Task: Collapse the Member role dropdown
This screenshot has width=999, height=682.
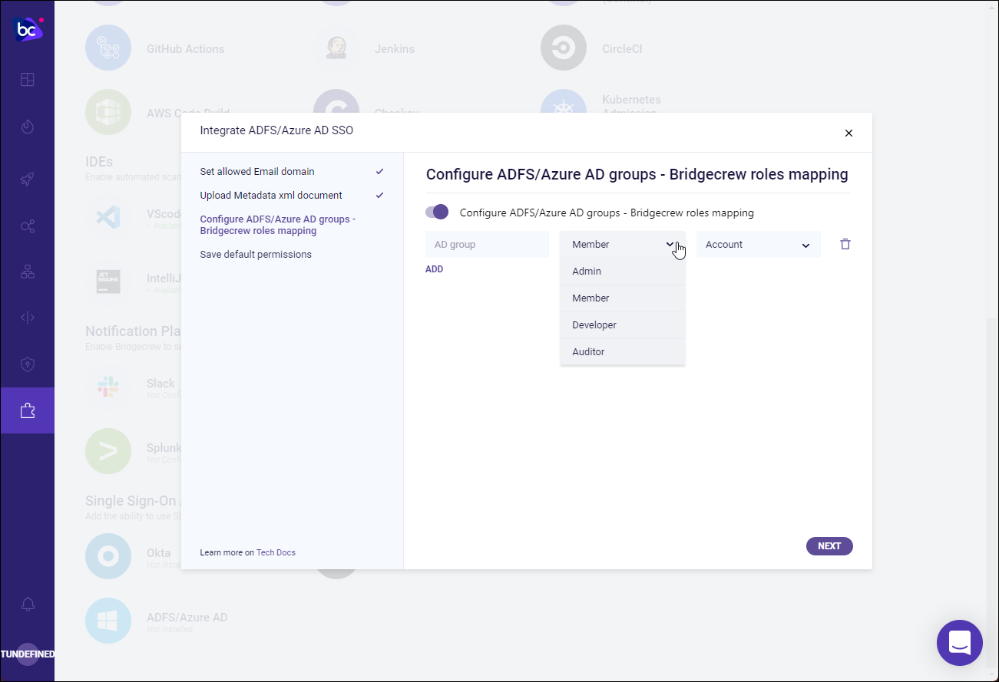Action: 622,244
